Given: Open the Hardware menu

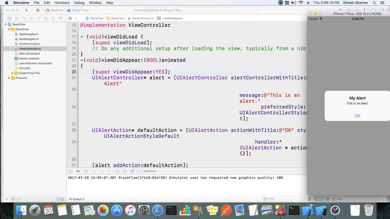Looking at the screenshot, I should coord(62,3).
